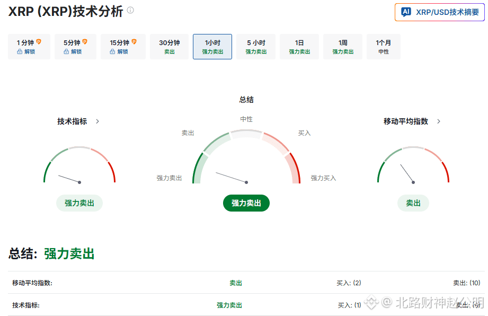Click the 强力卖出 label beside center gauge
The height and width of the screenshot is (316, 488).
point(169,178)
